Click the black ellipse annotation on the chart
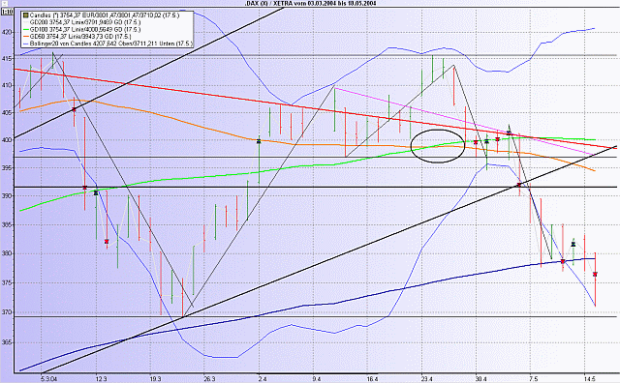Viewport: 620px width, 383px height. click(x=437, y=146)
